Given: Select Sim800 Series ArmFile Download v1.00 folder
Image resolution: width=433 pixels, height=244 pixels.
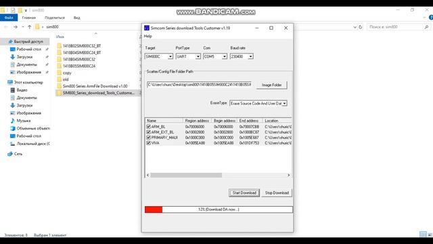Looking at the screenshot, I should tap(95, 86).
